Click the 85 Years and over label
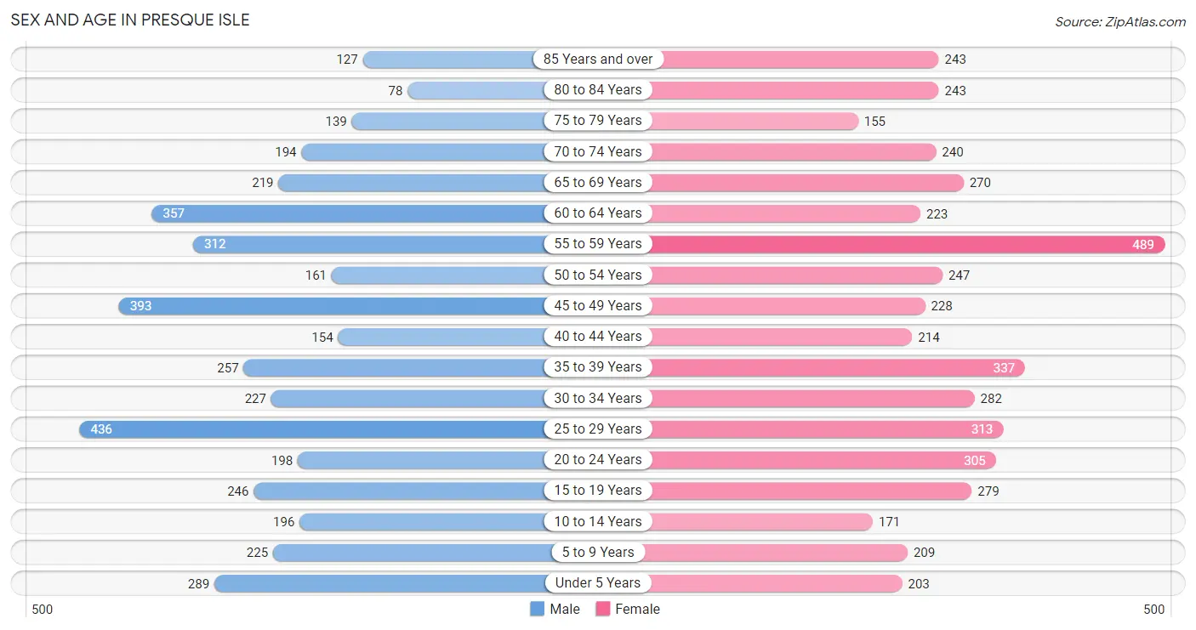Screen dimensions: 1196x630 tap(598, 59)
